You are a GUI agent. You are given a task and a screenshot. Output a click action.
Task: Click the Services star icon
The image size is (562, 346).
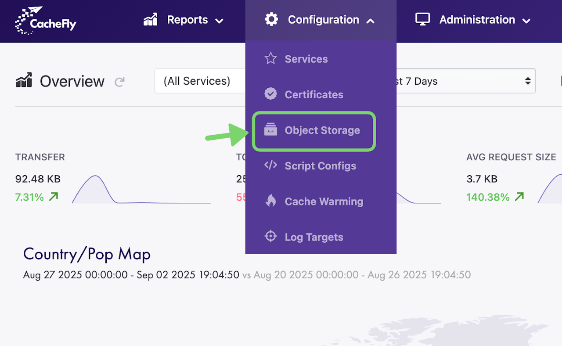[x=270, y=59]
